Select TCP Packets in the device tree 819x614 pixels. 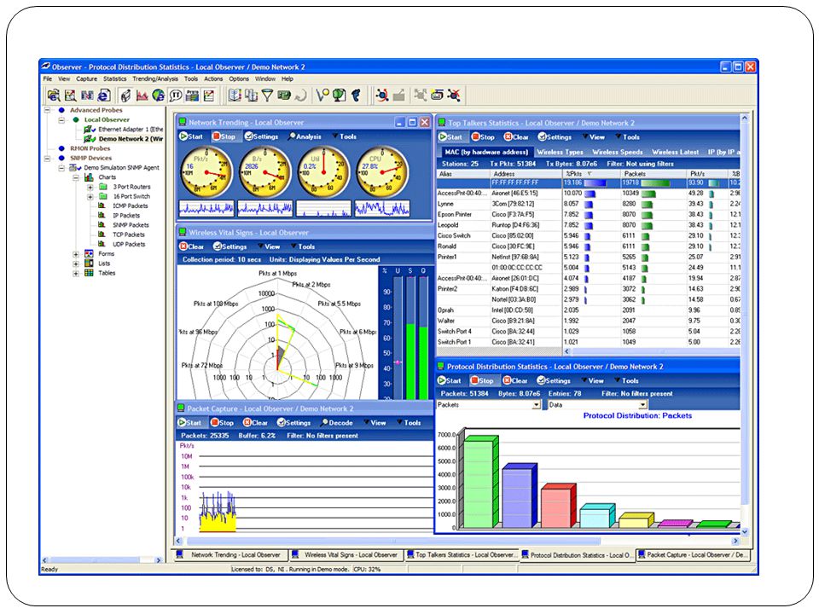129,235
